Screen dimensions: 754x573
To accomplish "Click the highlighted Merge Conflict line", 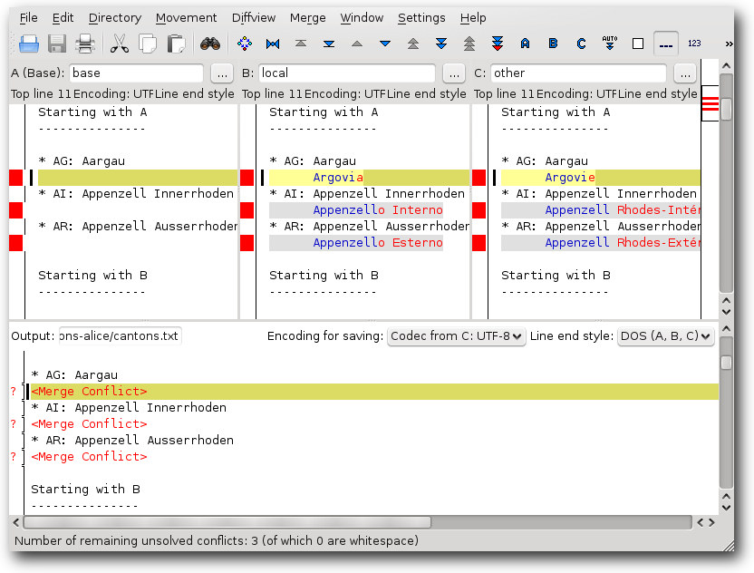I will [x=372, y=391].
